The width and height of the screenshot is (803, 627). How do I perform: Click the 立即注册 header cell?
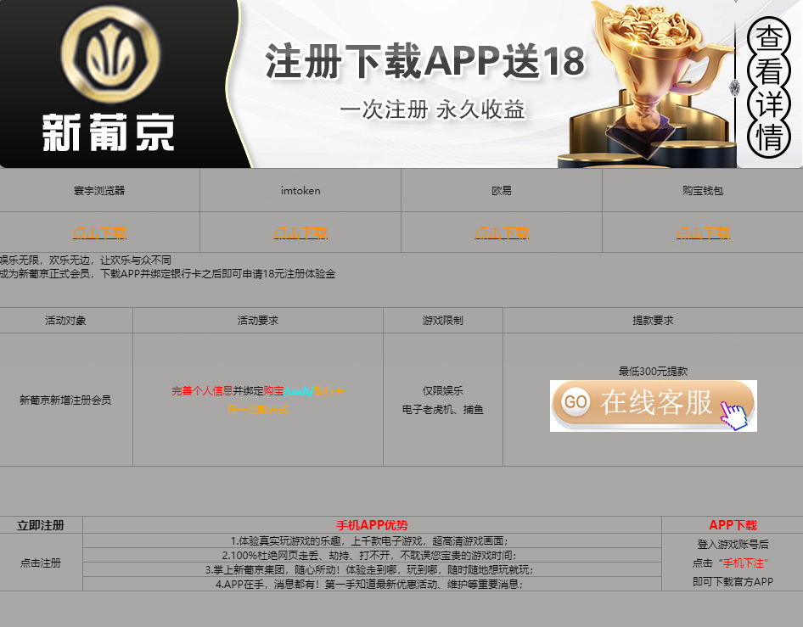pyautogui.click(x=41, y=525)
